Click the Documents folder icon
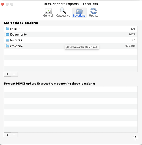Viewport: 142px width, 145px height. point(7,35)
